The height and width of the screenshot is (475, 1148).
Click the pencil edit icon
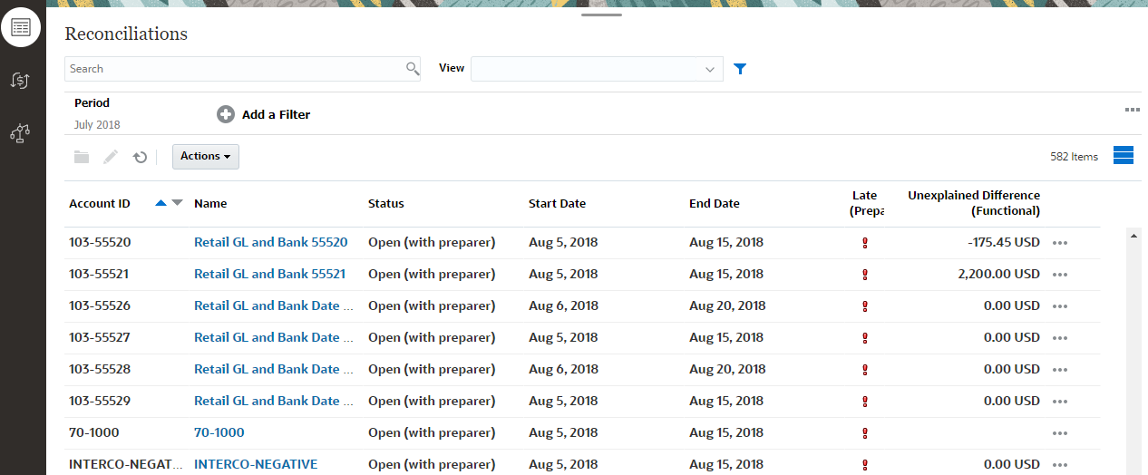111,157
